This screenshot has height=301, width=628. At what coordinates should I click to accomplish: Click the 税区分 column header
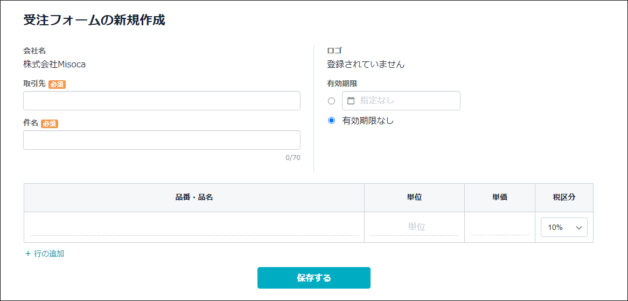pyautogui.click(x=564, y=198)
